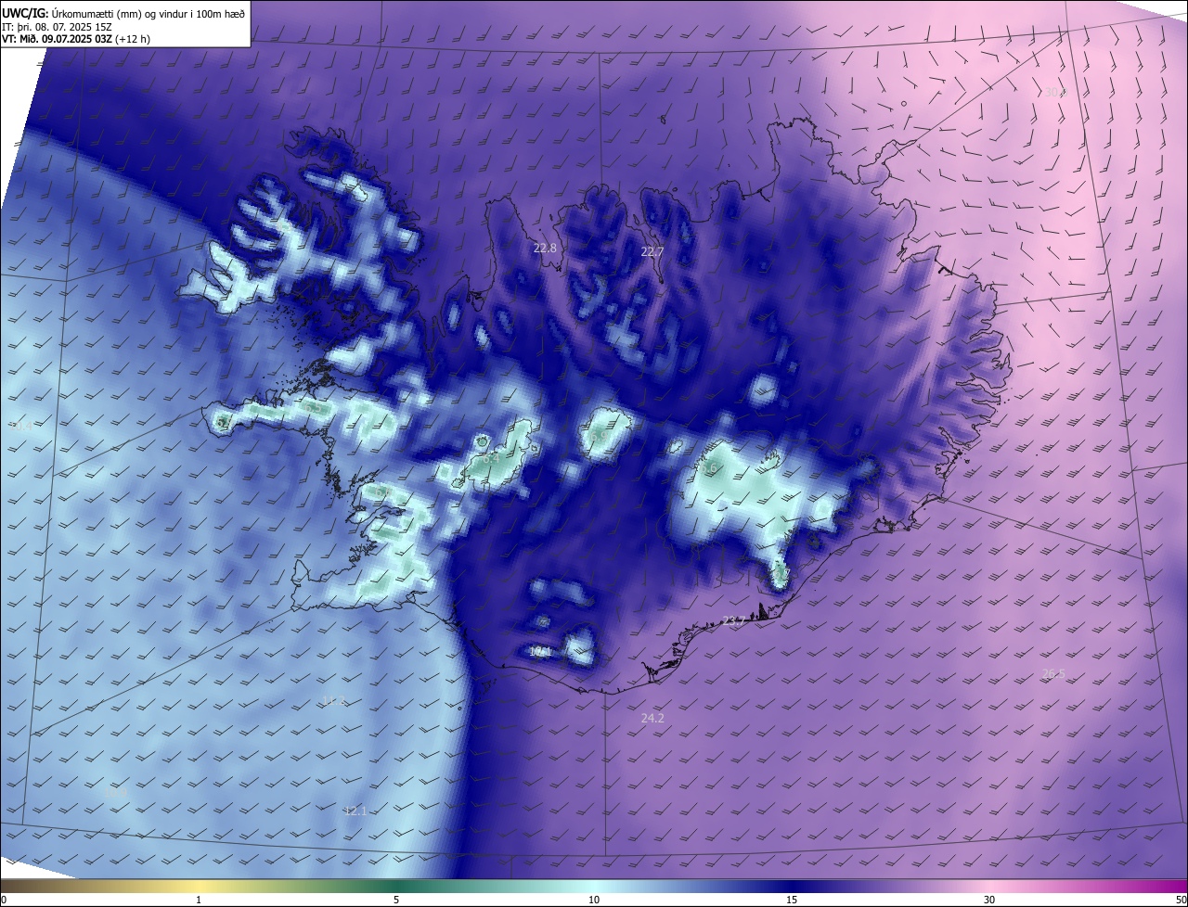The width and height of the screenshot is (1188, 907).
Task: Click the color scale label '10'
Action: 594,900
